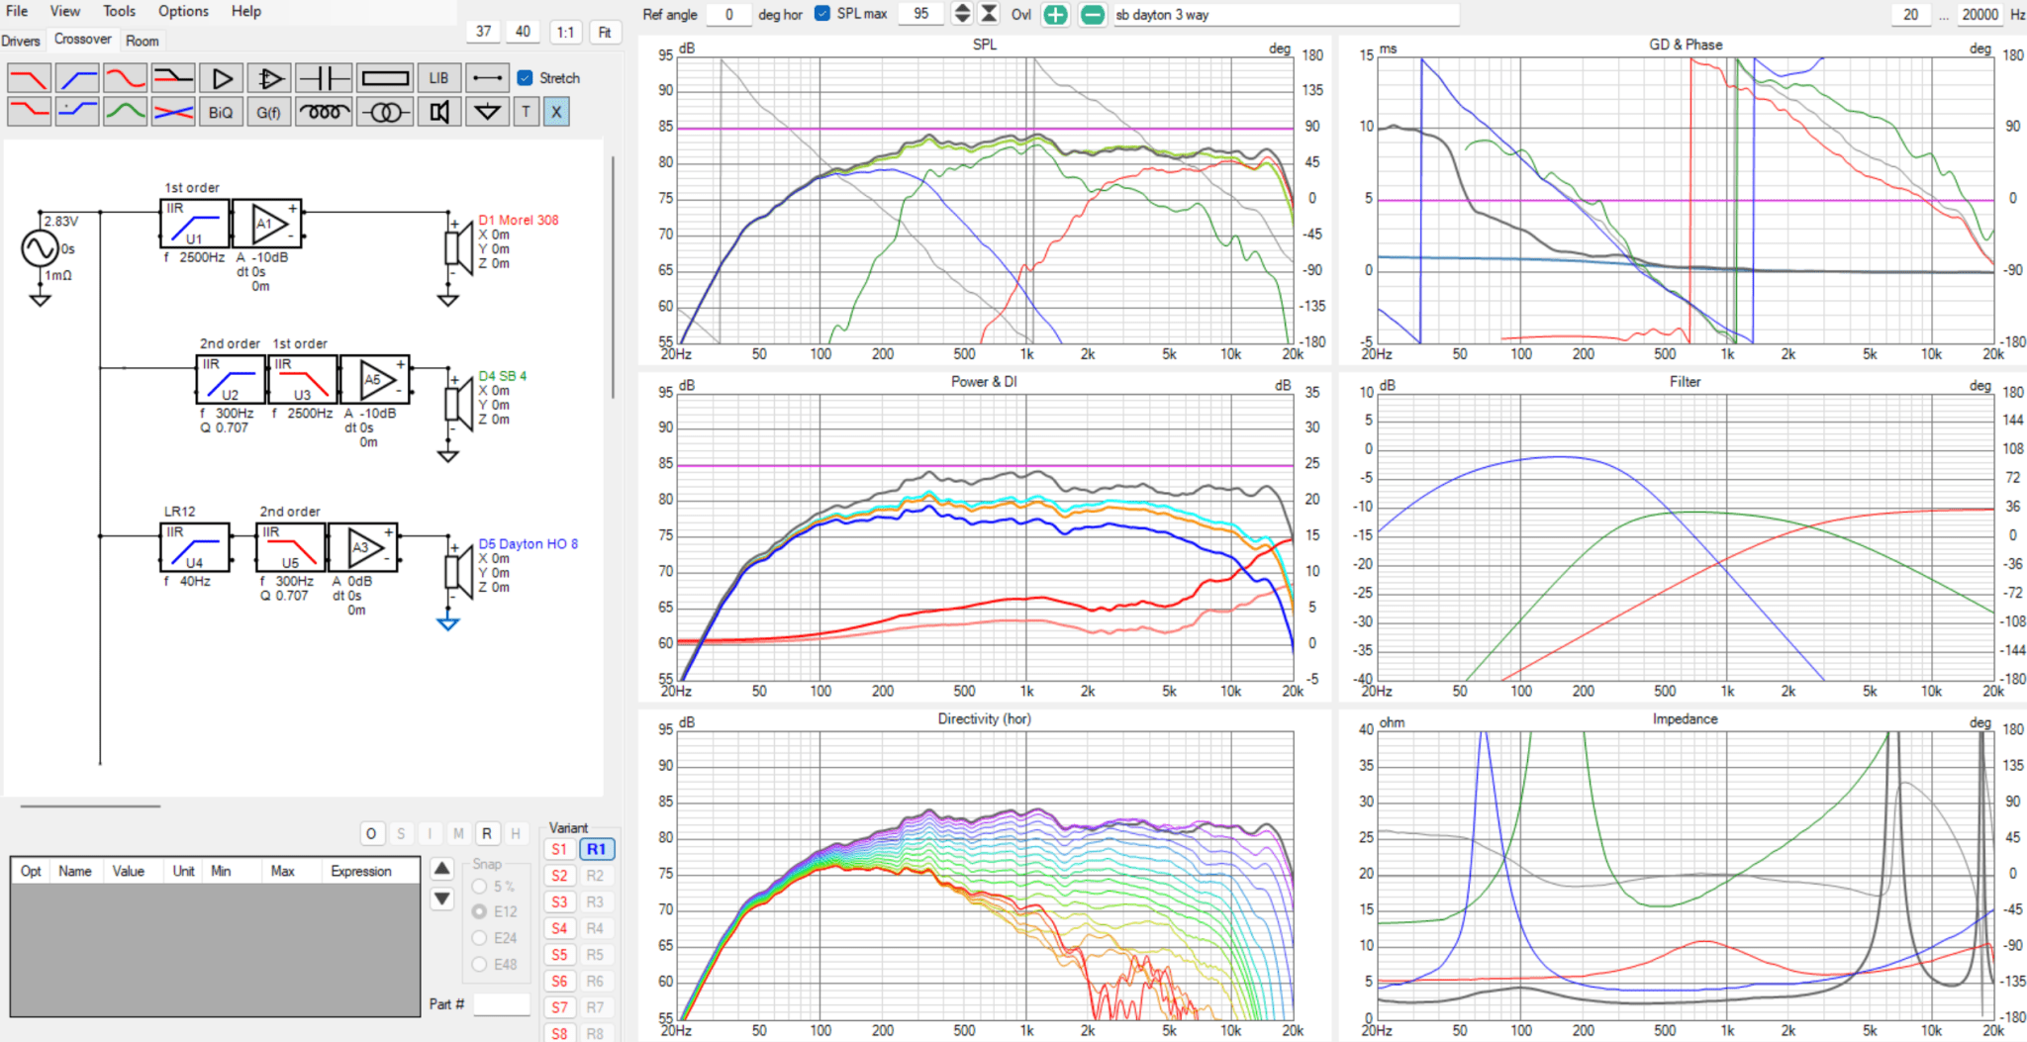
Task: Insert a capacitor component
Action: 324,77
